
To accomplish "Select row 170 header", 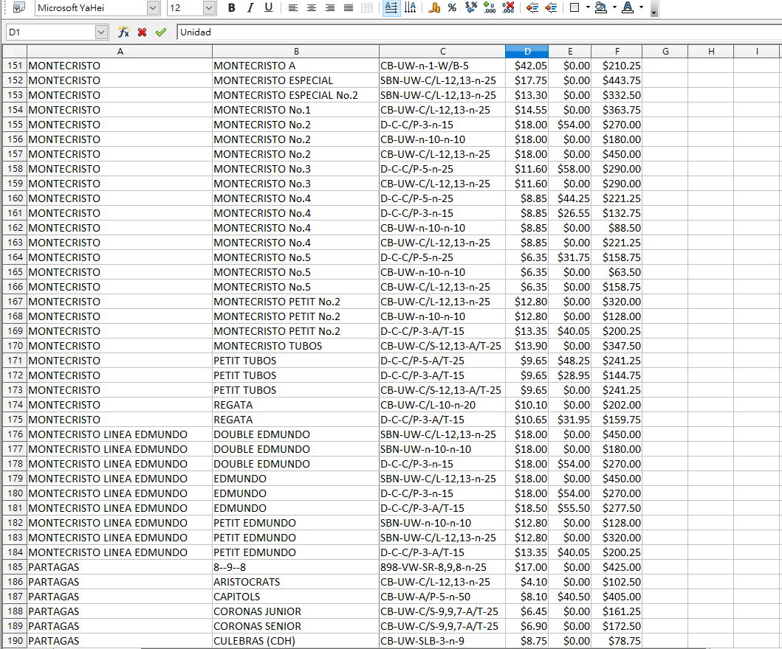I will (x=15, y=346).
